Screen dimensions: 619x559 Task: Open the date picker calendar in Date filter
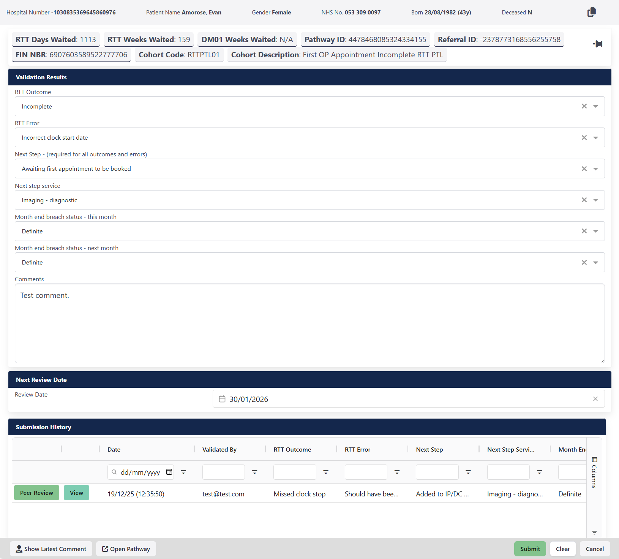(x=169, y=472)
